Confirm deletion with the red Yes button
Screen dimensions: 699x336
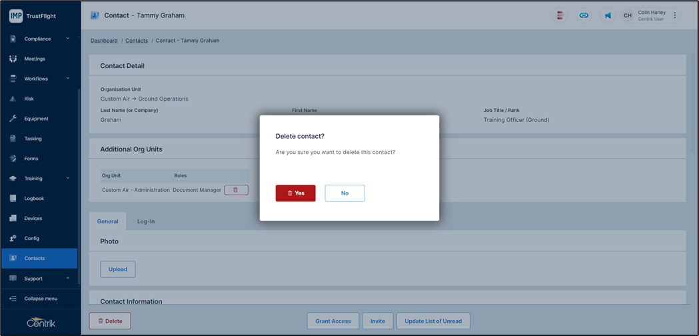296,193
